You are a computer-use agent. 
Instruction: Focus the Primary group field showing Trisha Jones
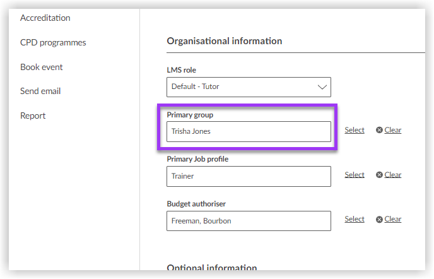[x=249, y=131]
